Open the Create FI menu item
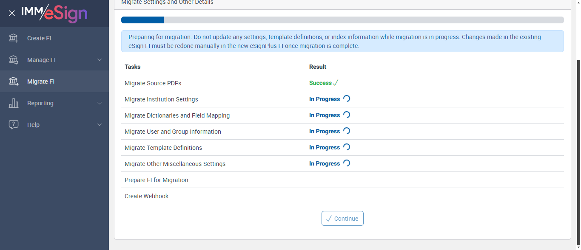Image resolution: width=581 pixels, height=250 pixels. [39, 38]
